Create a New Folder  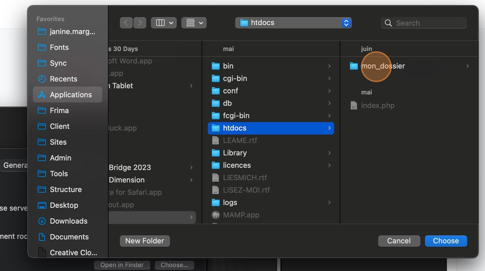point(145,241)
